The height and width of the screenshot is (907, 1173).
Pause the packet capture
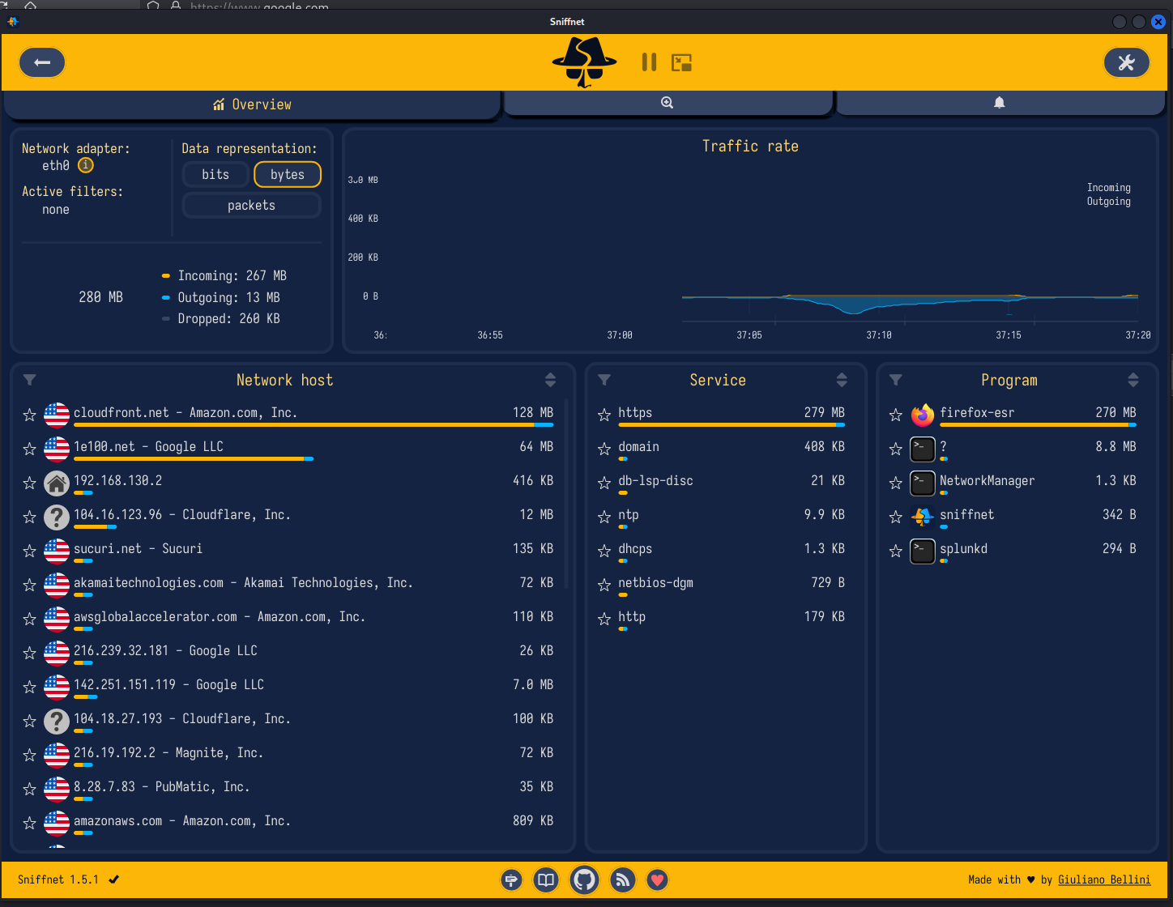pyautogui.click(x=649, y=62)
